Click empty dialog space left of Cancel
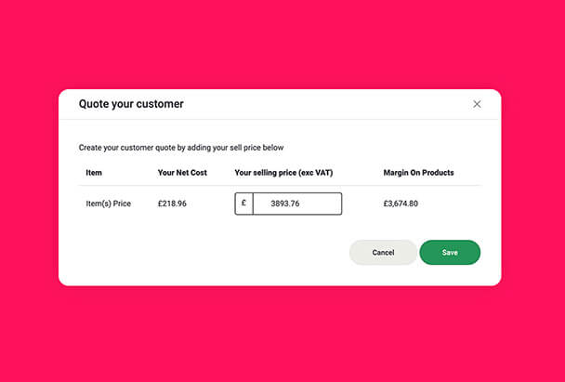Image resolution: width=565 pixels, height=382 pixels. pos(204,253)
